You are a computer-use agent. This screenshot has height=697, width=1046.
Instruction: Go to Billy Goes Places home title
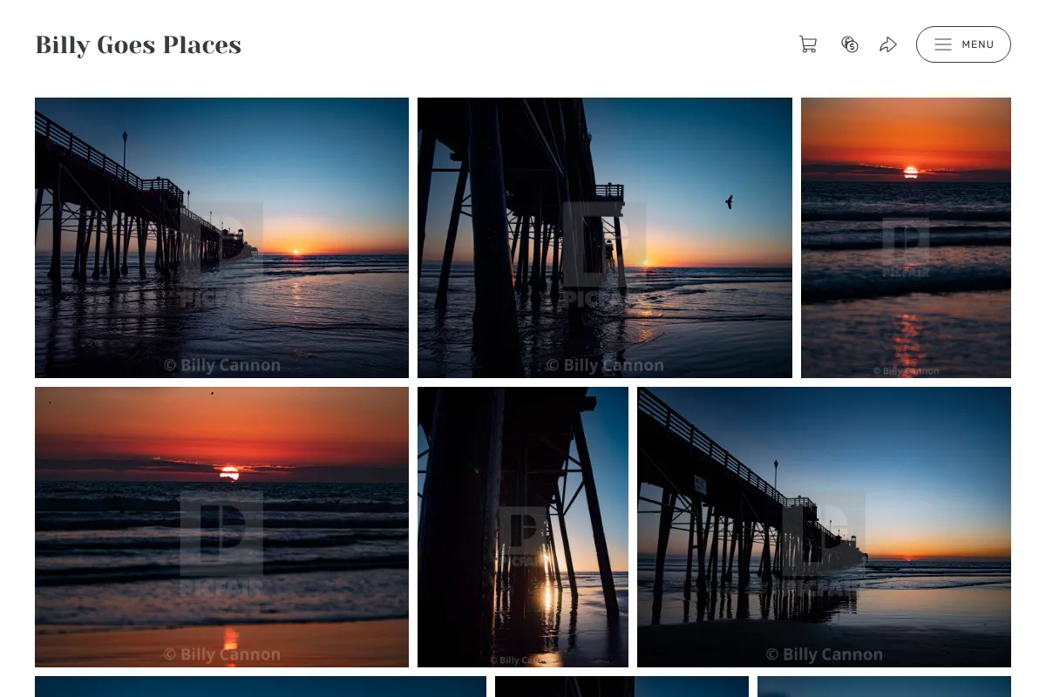139,44
